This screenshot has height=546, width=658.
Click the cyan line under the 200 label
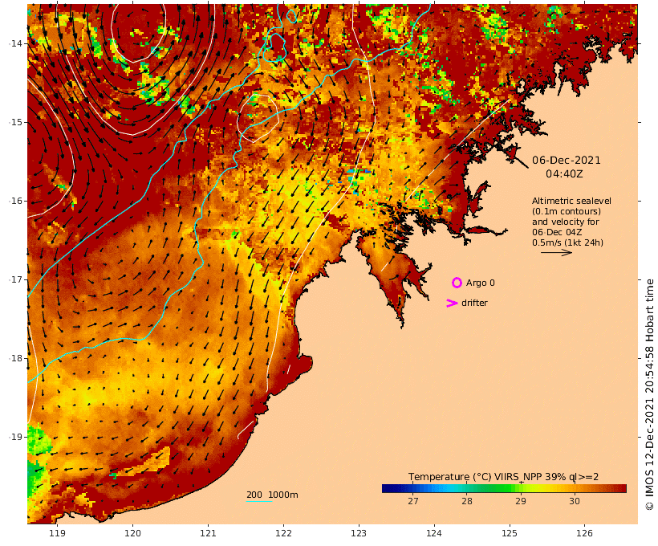click(x=259, y=502)
